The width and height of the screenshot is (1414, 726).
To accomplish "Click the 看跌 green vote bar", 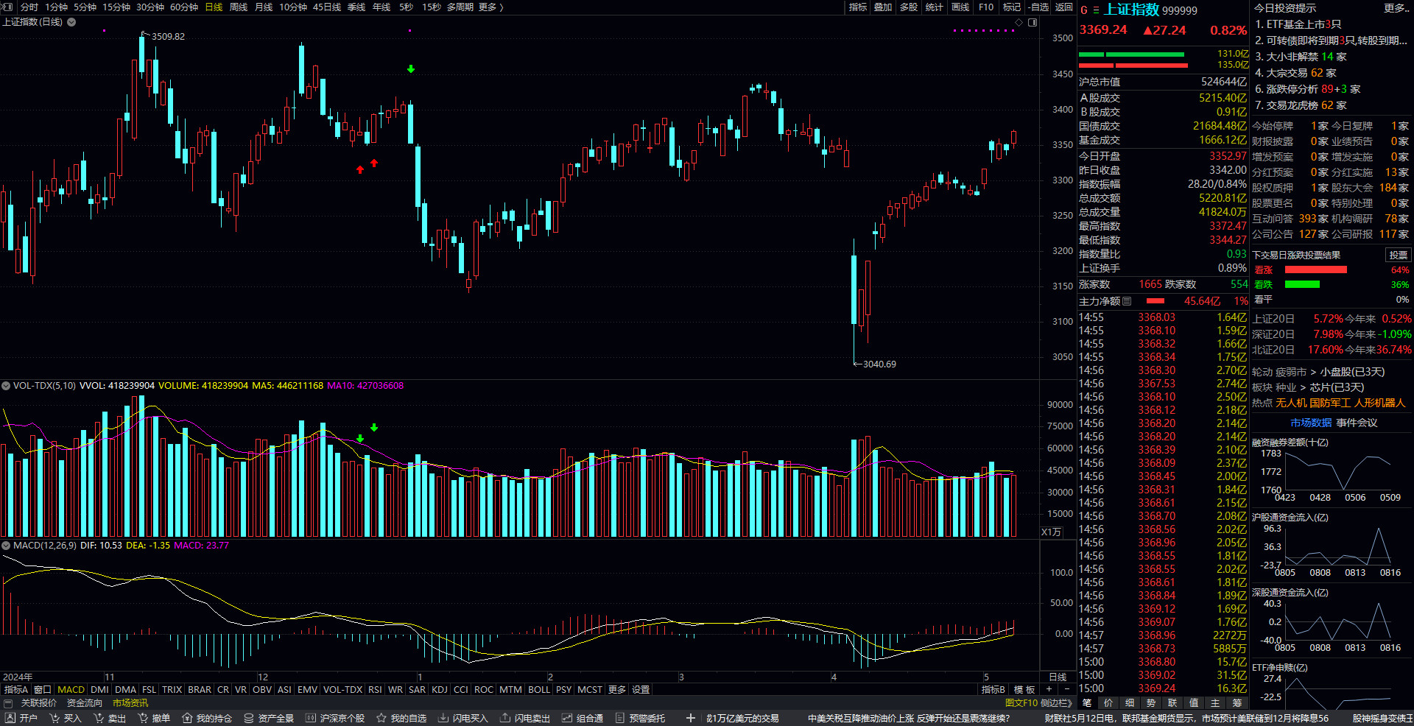I will [1302, 284].
